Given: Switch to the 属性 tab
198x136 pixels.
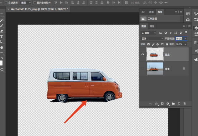Looking at the screenshot, I should click(152, 26).
